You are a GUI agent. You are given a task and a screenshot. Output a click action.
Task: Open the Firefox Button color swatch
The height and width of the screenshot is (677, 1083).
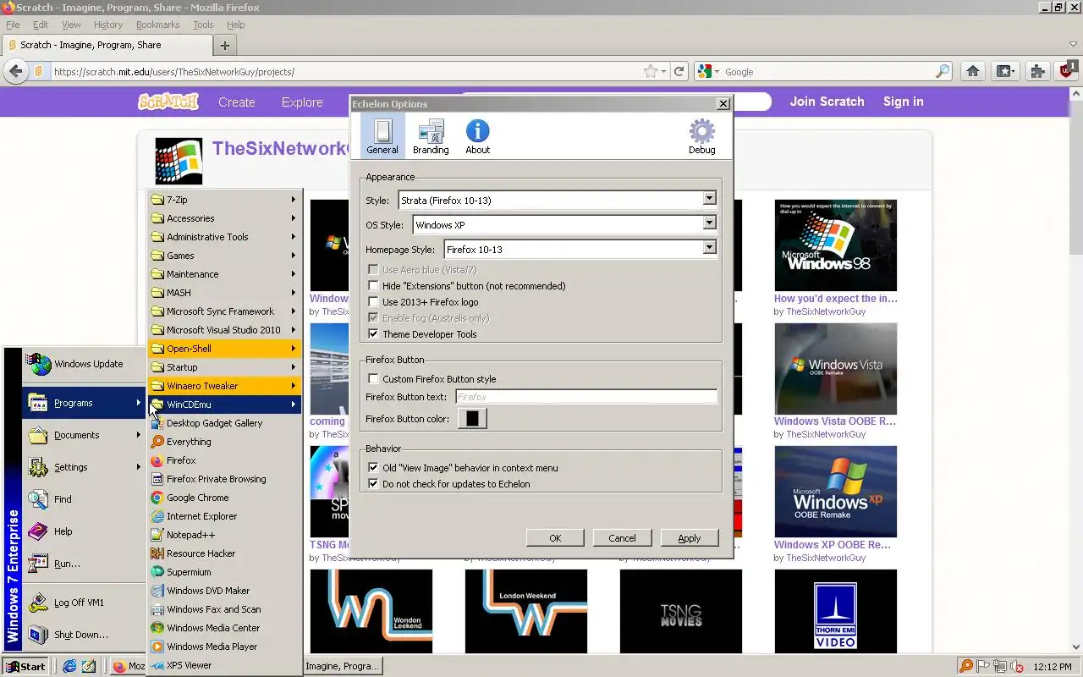point(472,419)
